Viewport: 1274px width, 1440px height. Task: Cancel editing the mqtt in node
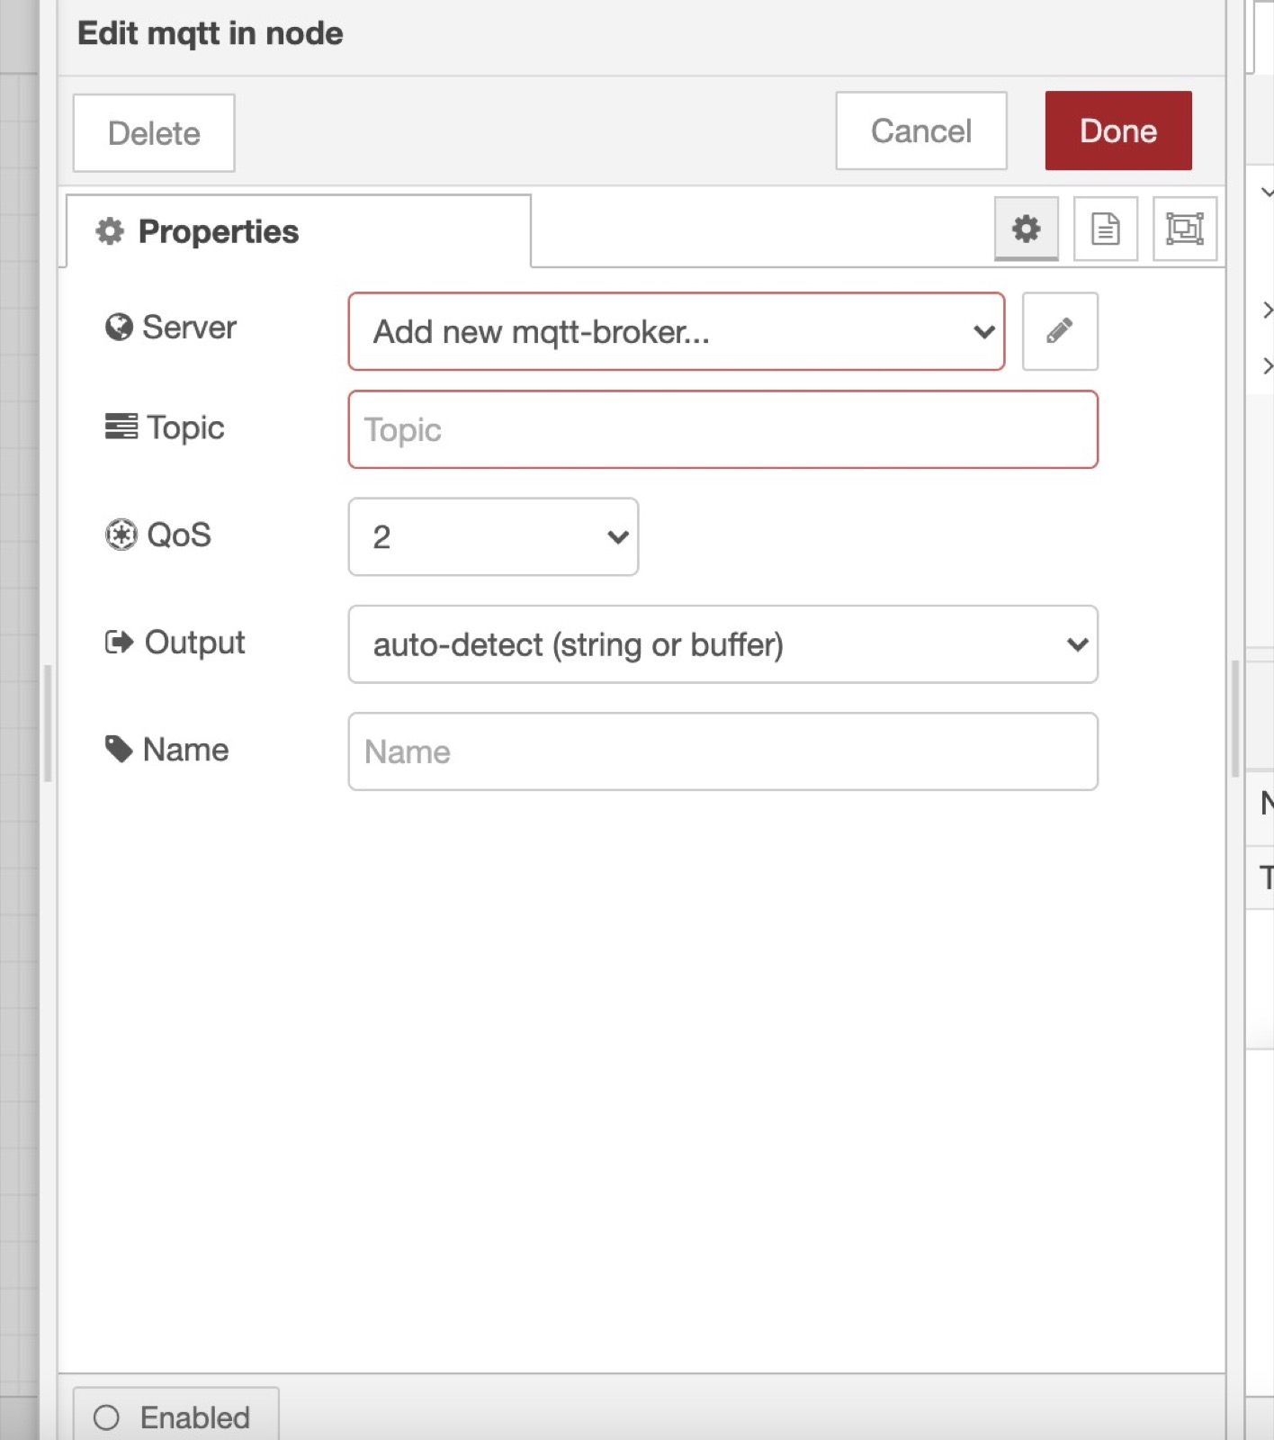point(920,131)
